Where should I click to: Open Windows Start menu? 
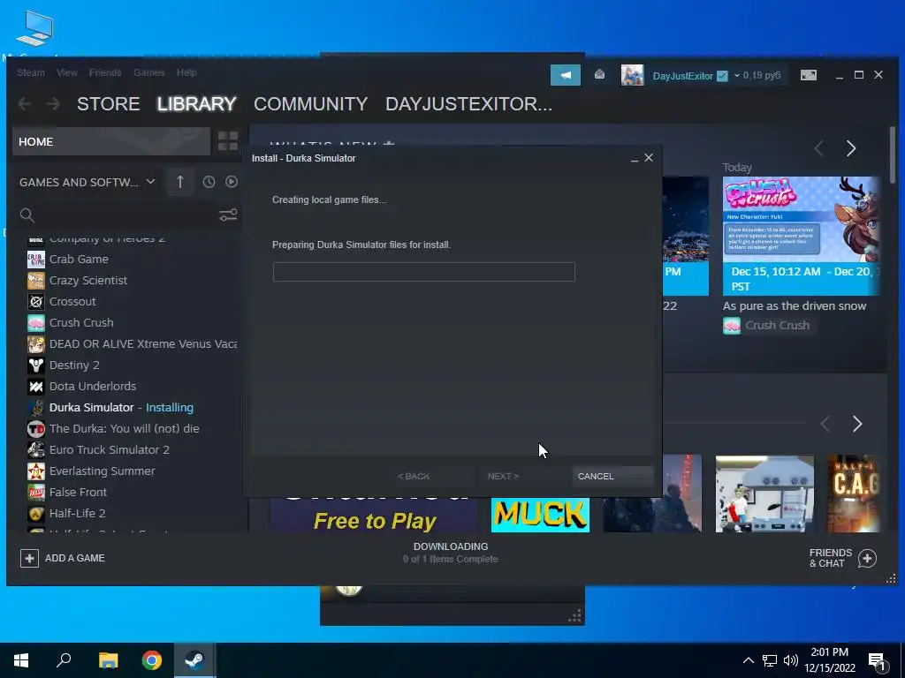[x=21, y=660]
